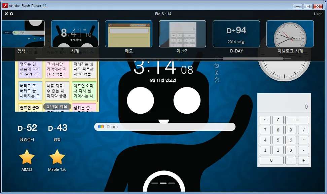Click the '5월 11일 일요일' date text
Viewport: 327px width, 194px height.
(163, 80)
